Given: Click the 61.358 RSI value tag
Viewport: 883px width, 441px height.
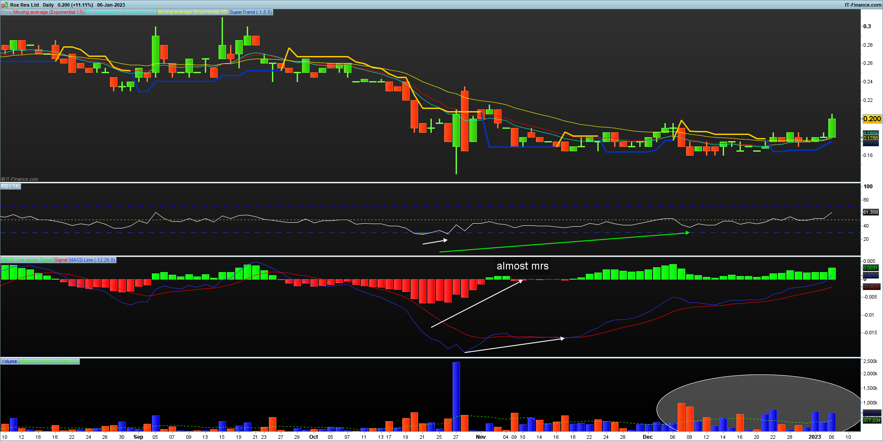Looking at the screenshot, I should 870,213.
